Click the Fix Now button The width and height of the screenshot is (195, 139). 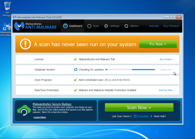pos(158,44)
